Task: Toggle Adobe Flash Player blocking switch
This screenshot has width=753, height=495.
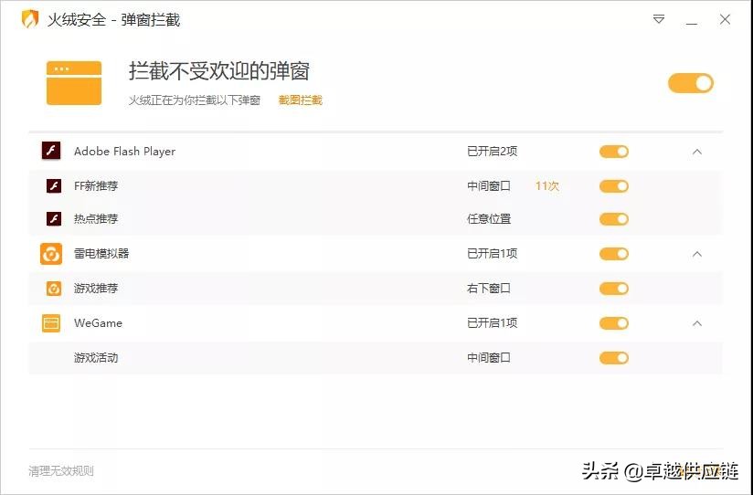Action: pos(614,152)
